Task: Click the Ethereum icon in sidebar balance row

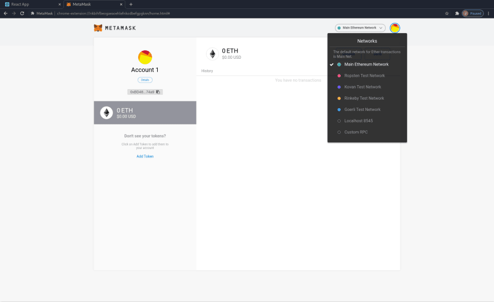Action: click(x=107, y=113)
